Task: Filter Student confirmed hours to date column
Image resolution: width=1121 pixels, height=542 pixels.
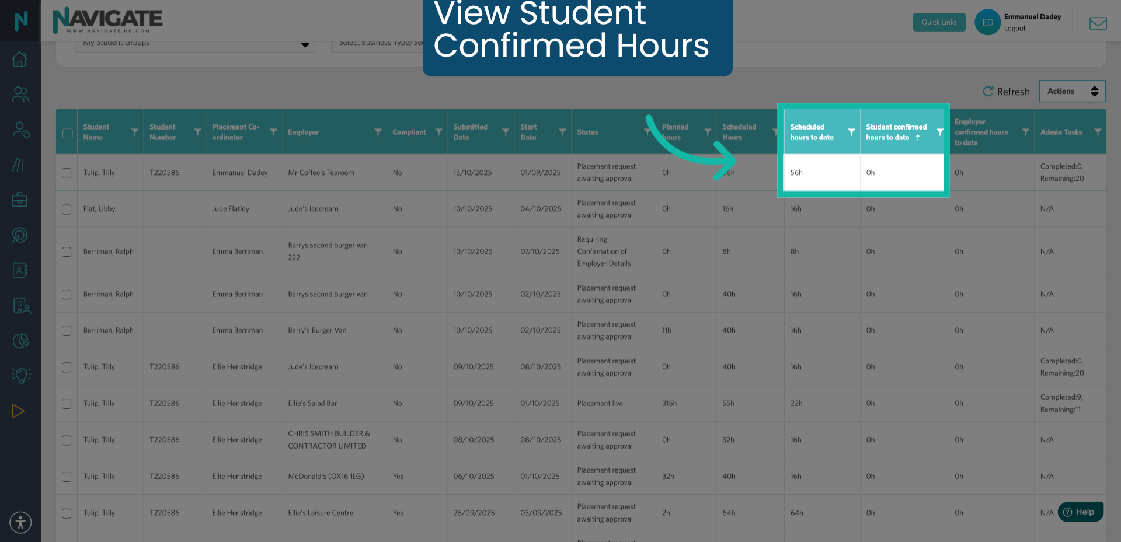Action: 940,132
